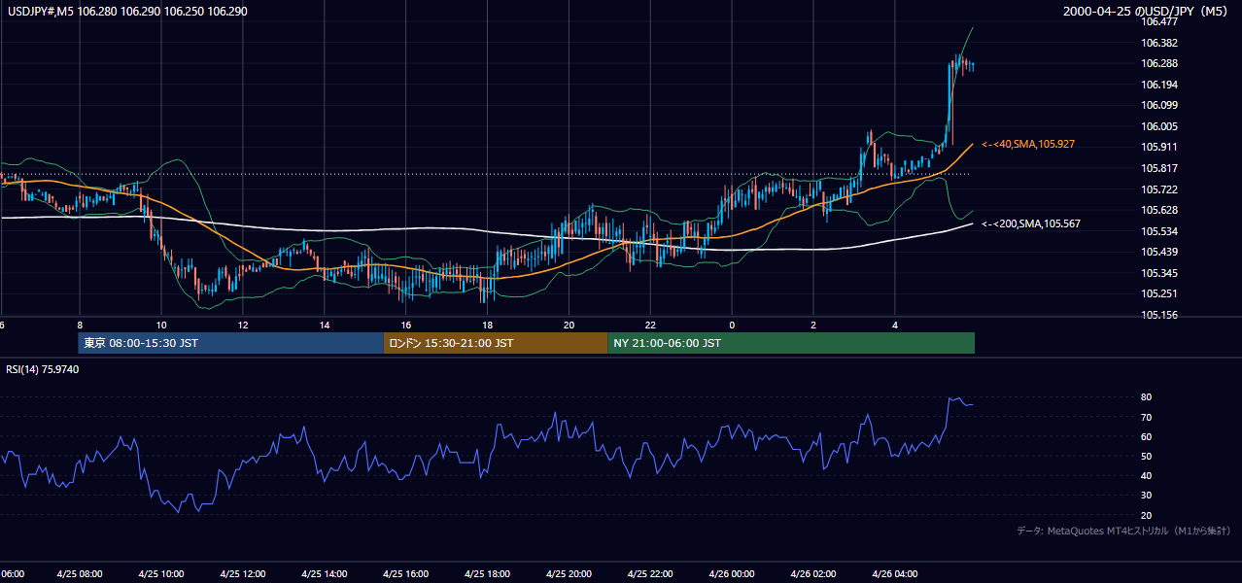This screenshot has width=1242, height=583.
Task: Click price axis value 106.099
Action: [x=1158, y=105]
